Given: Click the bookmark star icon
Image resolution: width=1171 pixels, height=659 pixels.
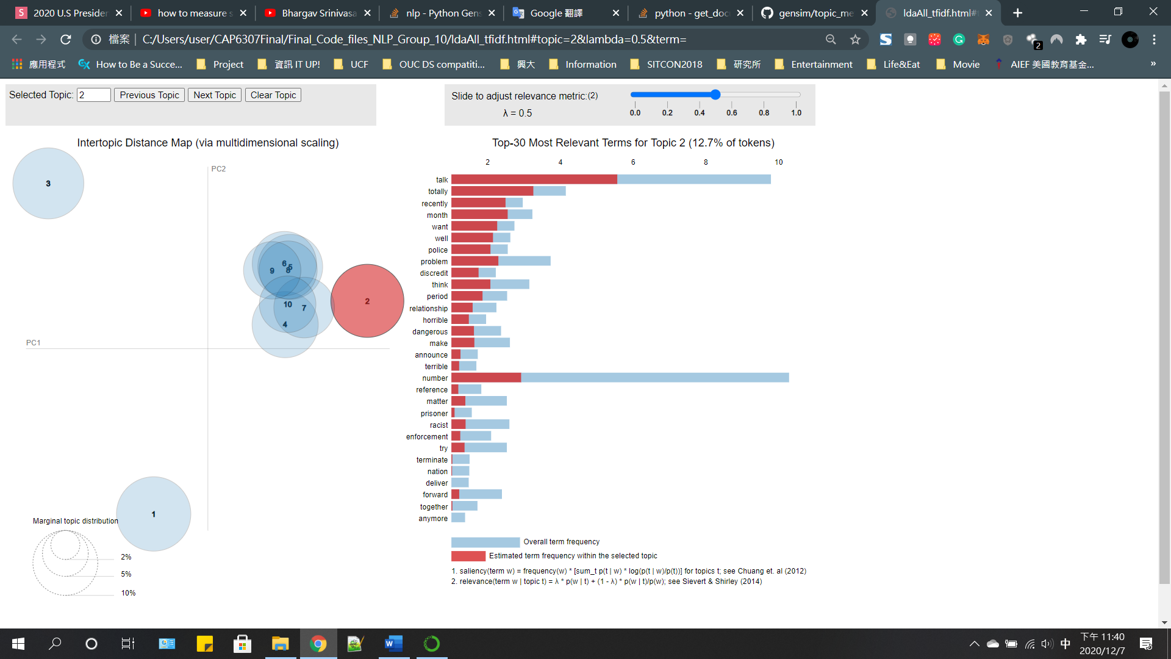Looking at the screenshot, I should (x=855, y=40).
